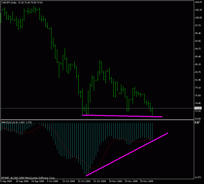This screenshot has width=204, height=184.
Task: Click the 24 Sep 2008 date label
Action: (38, 181)
